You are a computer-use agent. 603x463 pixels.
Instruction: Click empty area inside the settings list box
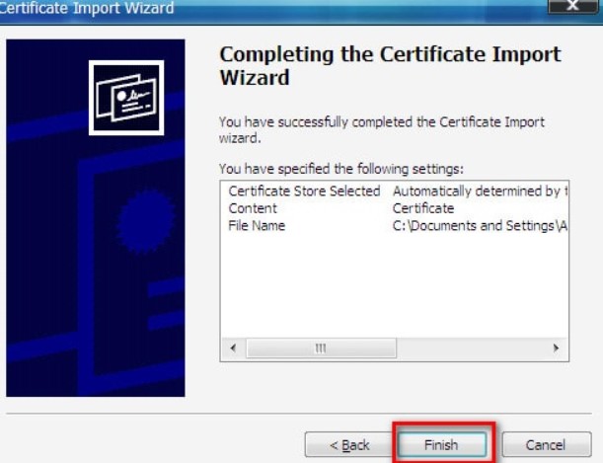[x=395, y=286]
